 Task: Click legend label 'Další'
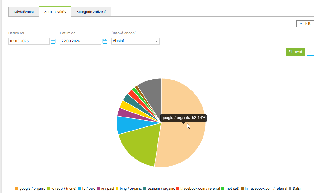[x=297, y=189]
